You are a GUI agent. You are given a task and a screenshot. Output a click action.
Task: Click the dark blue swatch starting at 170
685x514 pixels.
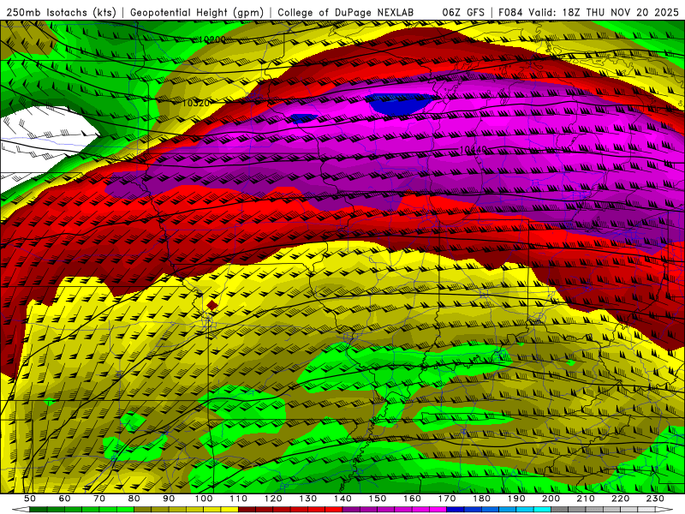[x=456, y=509]
